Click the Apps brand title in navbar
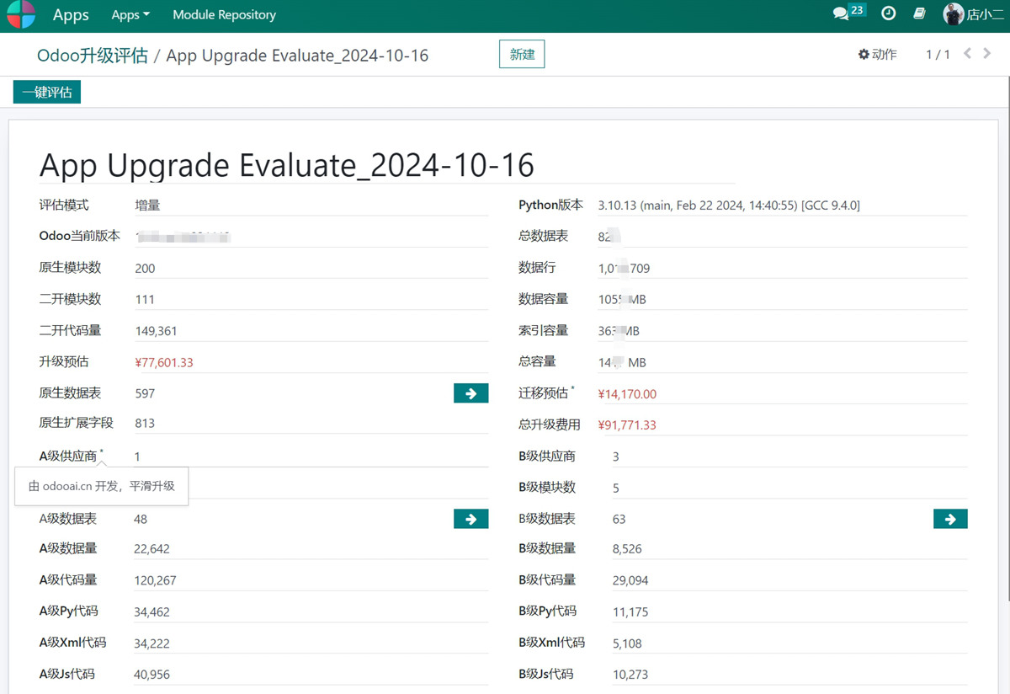This screenshot has height=694, width=1010. tap(71, 14)
